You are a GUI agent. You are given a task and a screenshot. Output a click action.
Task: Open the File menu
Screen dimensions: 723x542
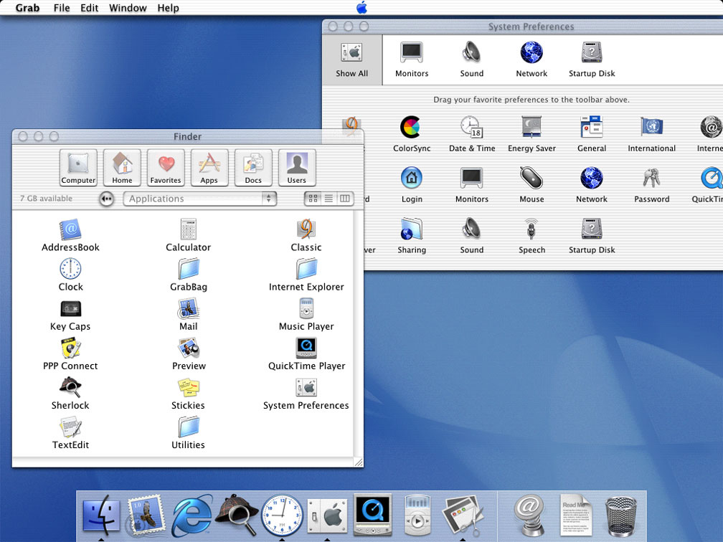coord(62,8)
